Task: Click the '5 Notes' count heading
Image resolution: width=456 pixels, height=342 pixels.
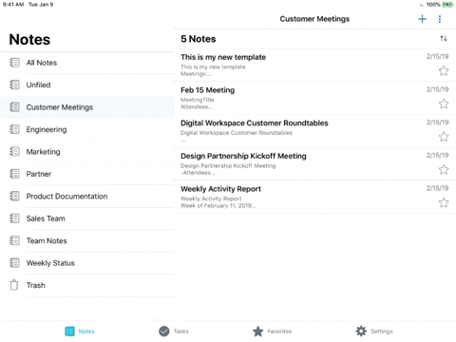Action: coord(199,39)
